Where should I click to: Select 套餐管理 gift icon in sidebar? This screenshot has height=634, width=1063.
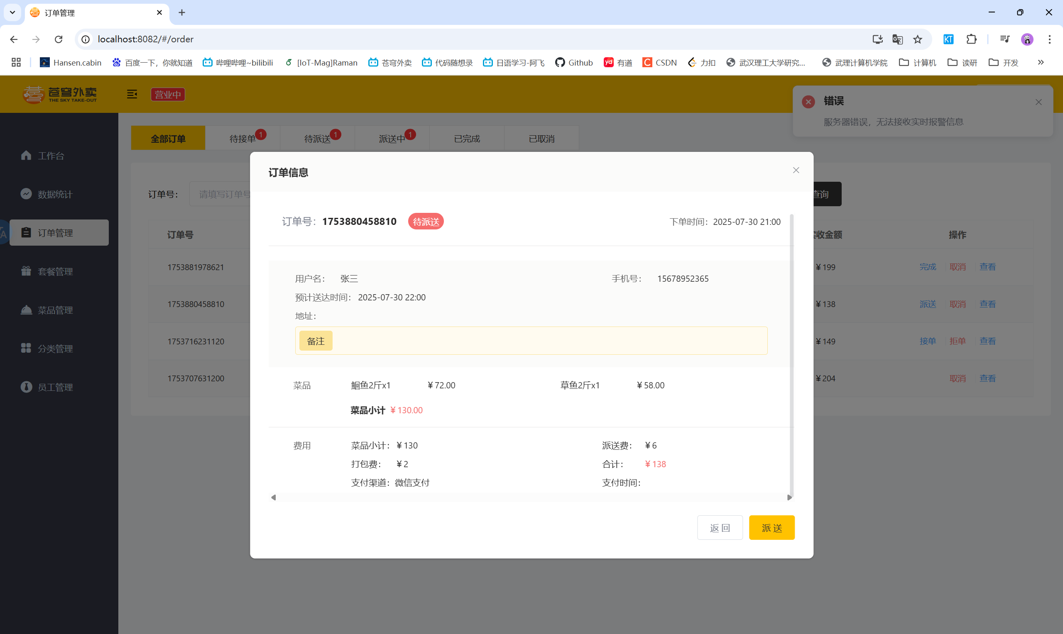click(26, 271)
